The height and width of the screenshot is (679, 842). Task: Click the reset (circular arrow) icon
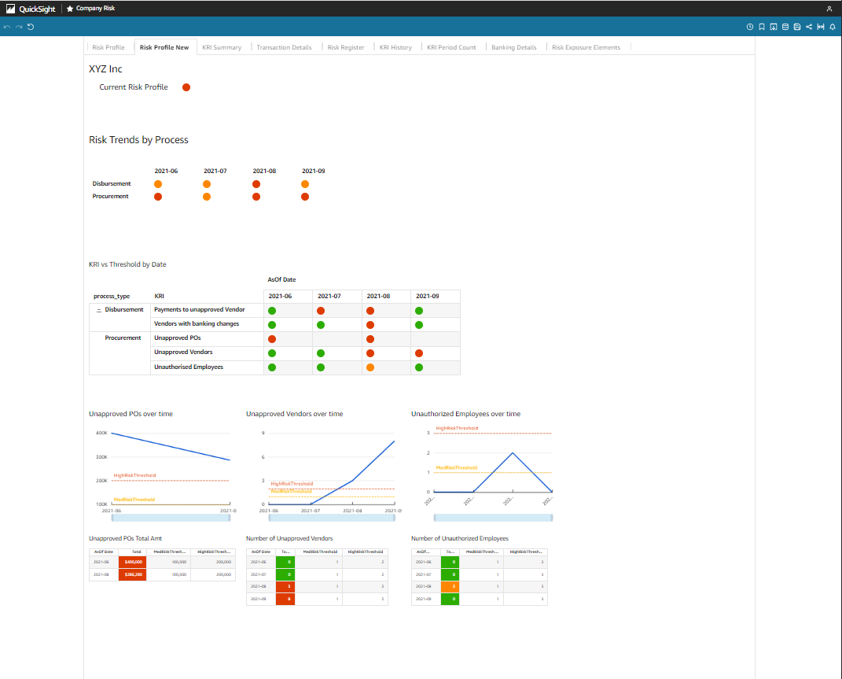[31, 27]
